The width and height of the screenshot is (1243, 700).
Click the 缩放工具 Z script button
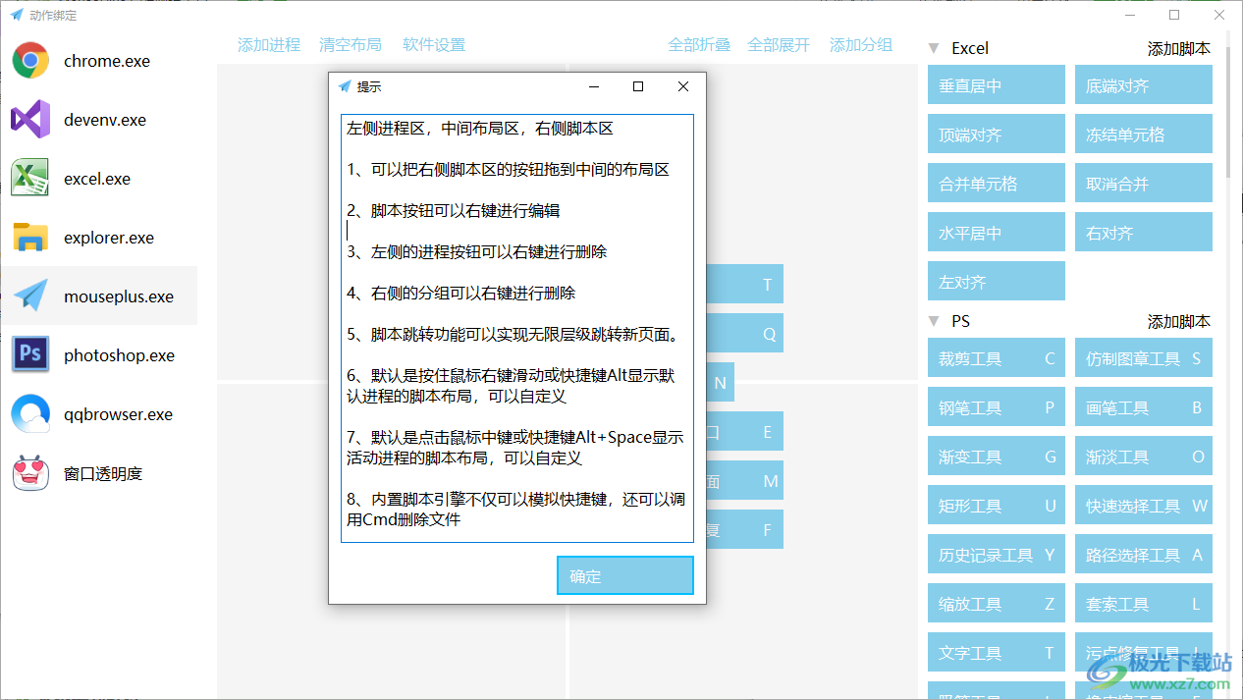(x=997, y=603)
